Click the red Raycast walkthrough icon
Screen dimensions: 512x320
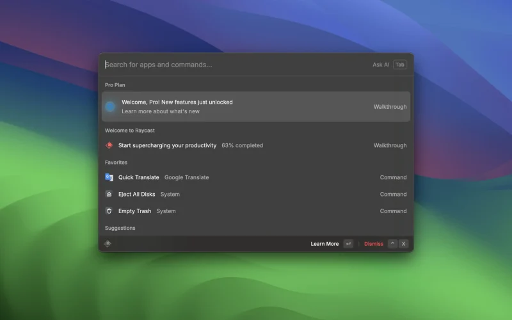pos(109,145)
